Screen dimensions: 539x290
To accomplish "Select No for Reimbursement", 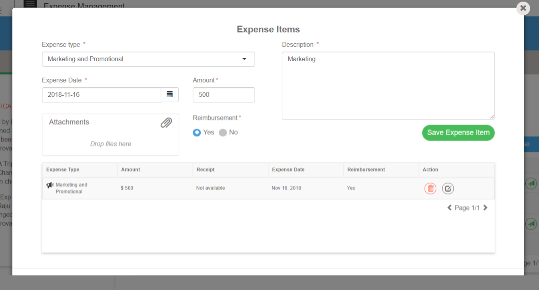I will (223, 133).
